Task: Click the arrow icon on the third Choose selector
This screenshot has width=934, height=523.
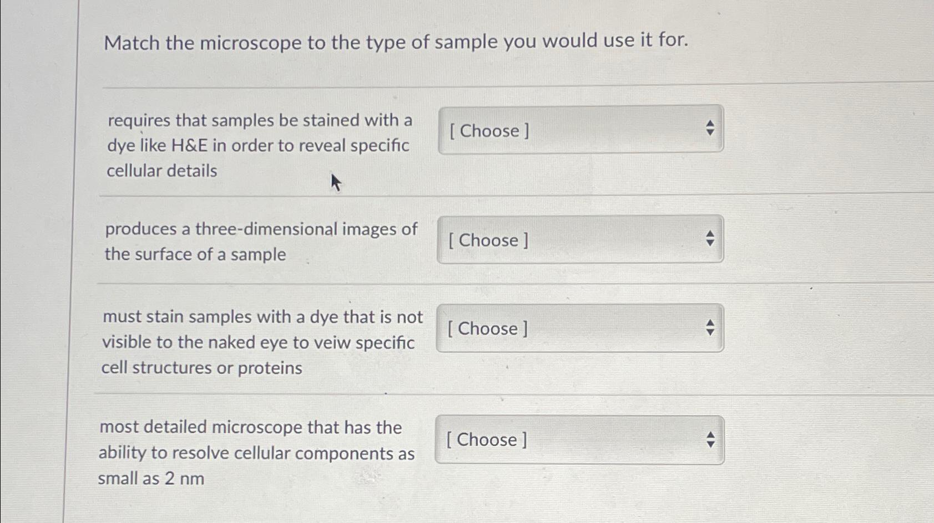Action: pos(711,326)
